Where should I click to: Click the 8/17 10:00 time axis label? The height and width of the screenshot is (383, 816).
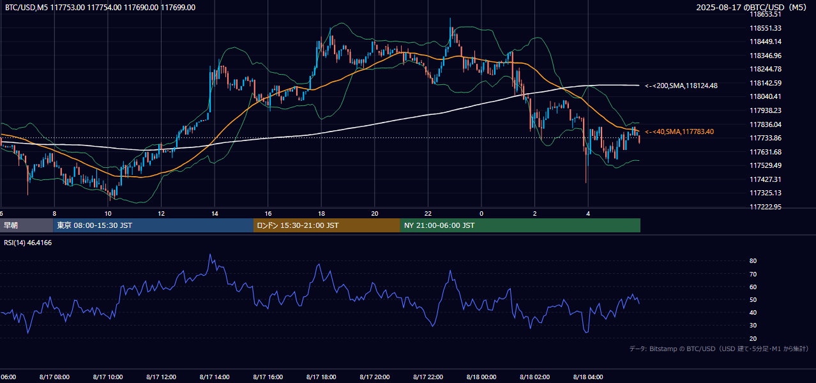108,377
